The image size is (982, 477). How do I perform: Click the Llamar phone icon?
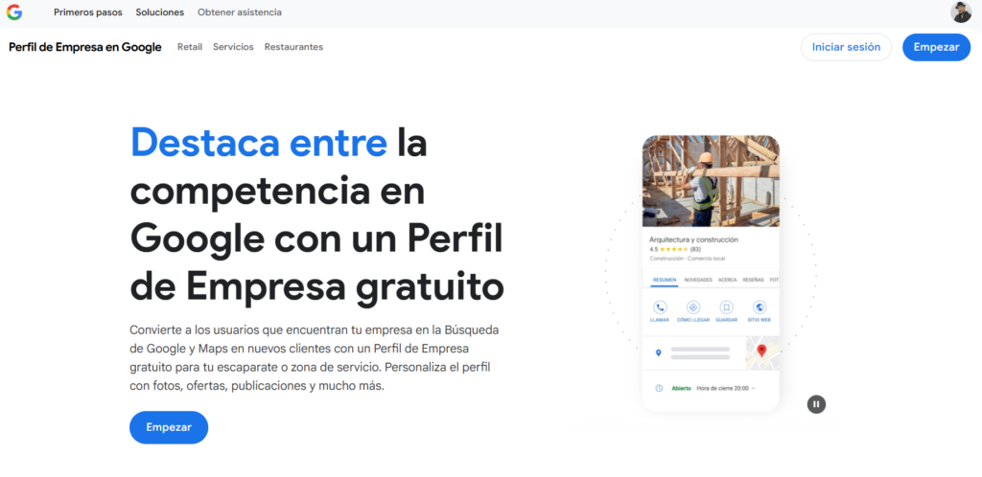tap(660, 307)
